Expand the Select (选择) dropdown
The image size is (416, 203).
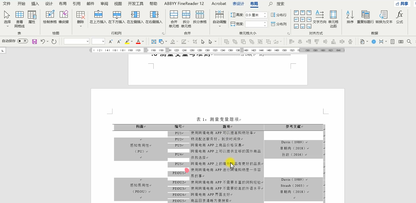tap(7, 26)
